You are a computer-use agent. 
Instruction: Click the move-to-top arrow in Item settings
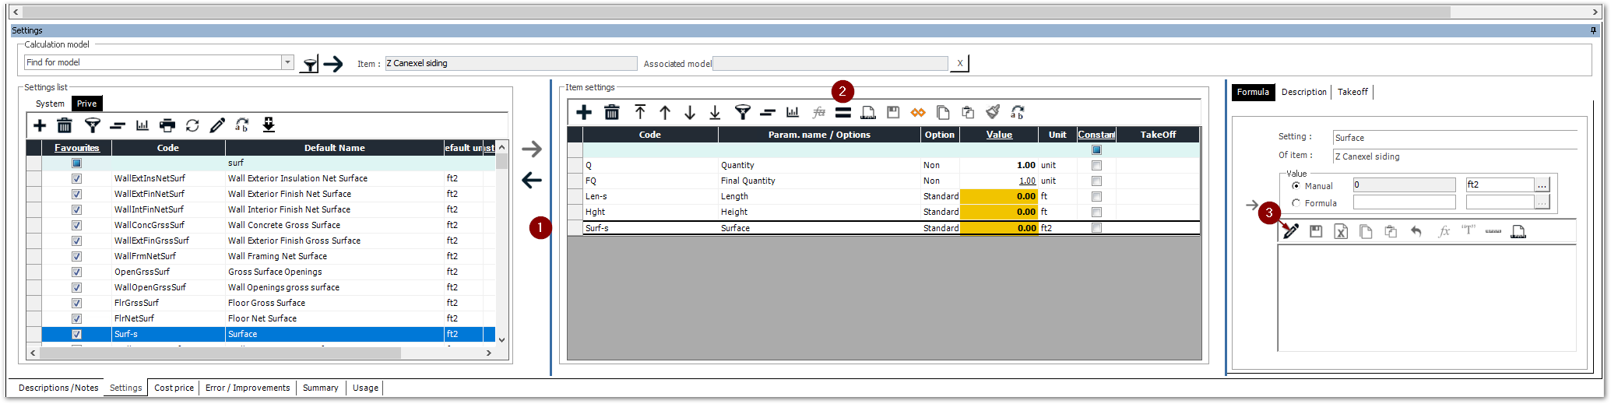click(x=640, y=113)
